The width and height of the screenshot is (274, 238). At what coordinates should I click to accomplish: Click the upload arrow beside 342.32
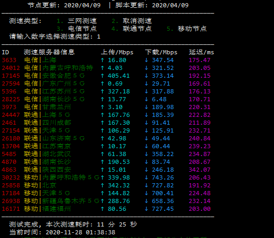click(x=103, y=185)
